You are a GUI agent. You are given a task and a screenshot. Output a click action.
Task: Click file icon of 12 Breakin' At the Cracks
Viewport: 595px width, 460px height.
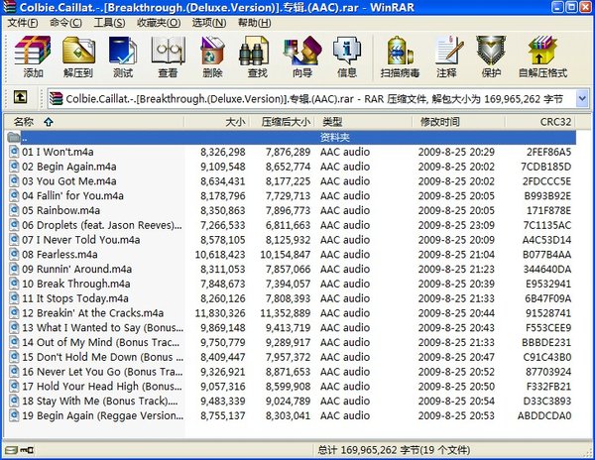[x=14, y=313]
